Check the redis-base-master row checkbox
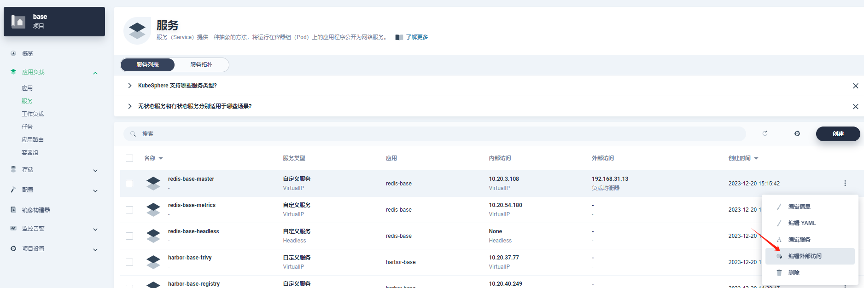This screenshot has width=864, height=288. (129, 184)
